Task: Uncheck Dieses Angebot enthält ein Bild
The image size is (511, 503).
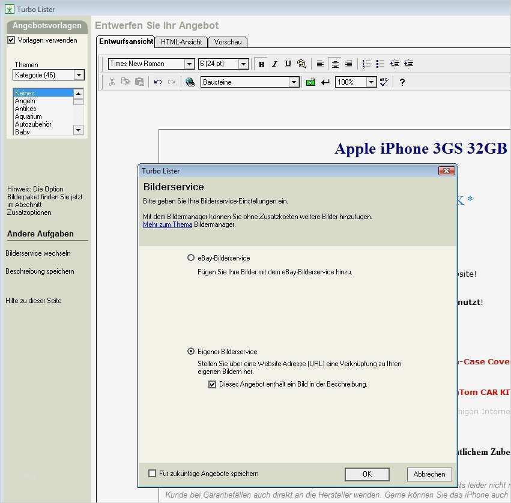Action: pyautogui.click(x=212, y=384)
